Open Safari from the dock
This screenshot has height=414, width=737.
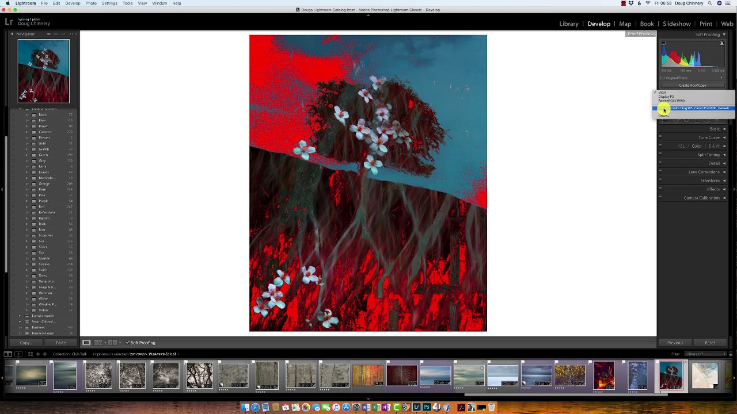(x=255, y=407)
